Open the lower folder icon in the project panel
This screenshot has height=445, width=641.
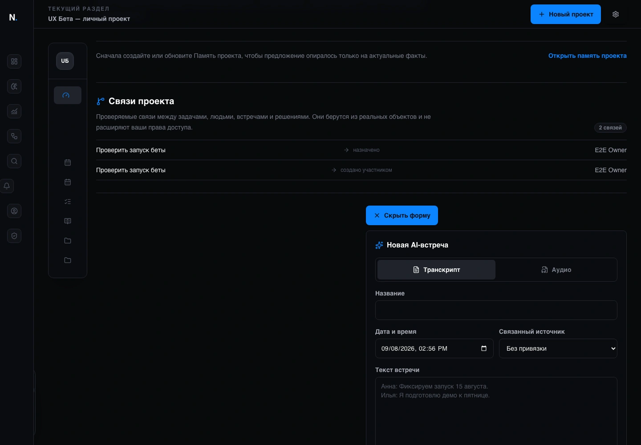tap(68, 260)
